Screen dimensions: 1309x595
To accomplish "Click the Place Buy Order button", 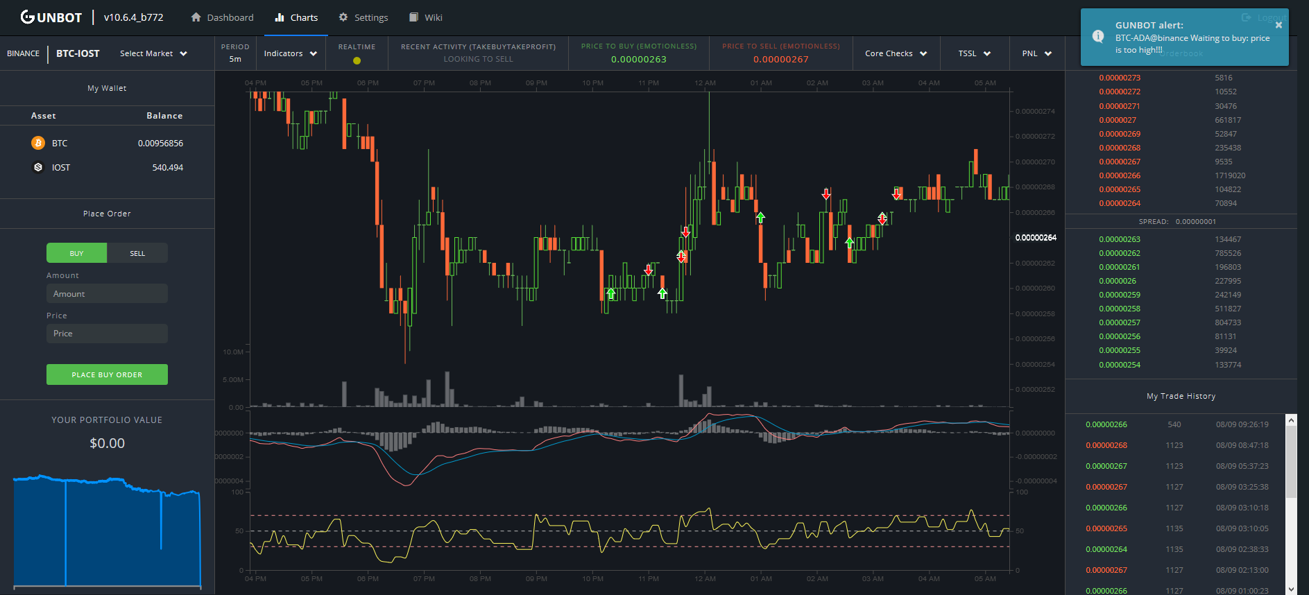I will 107,374.
